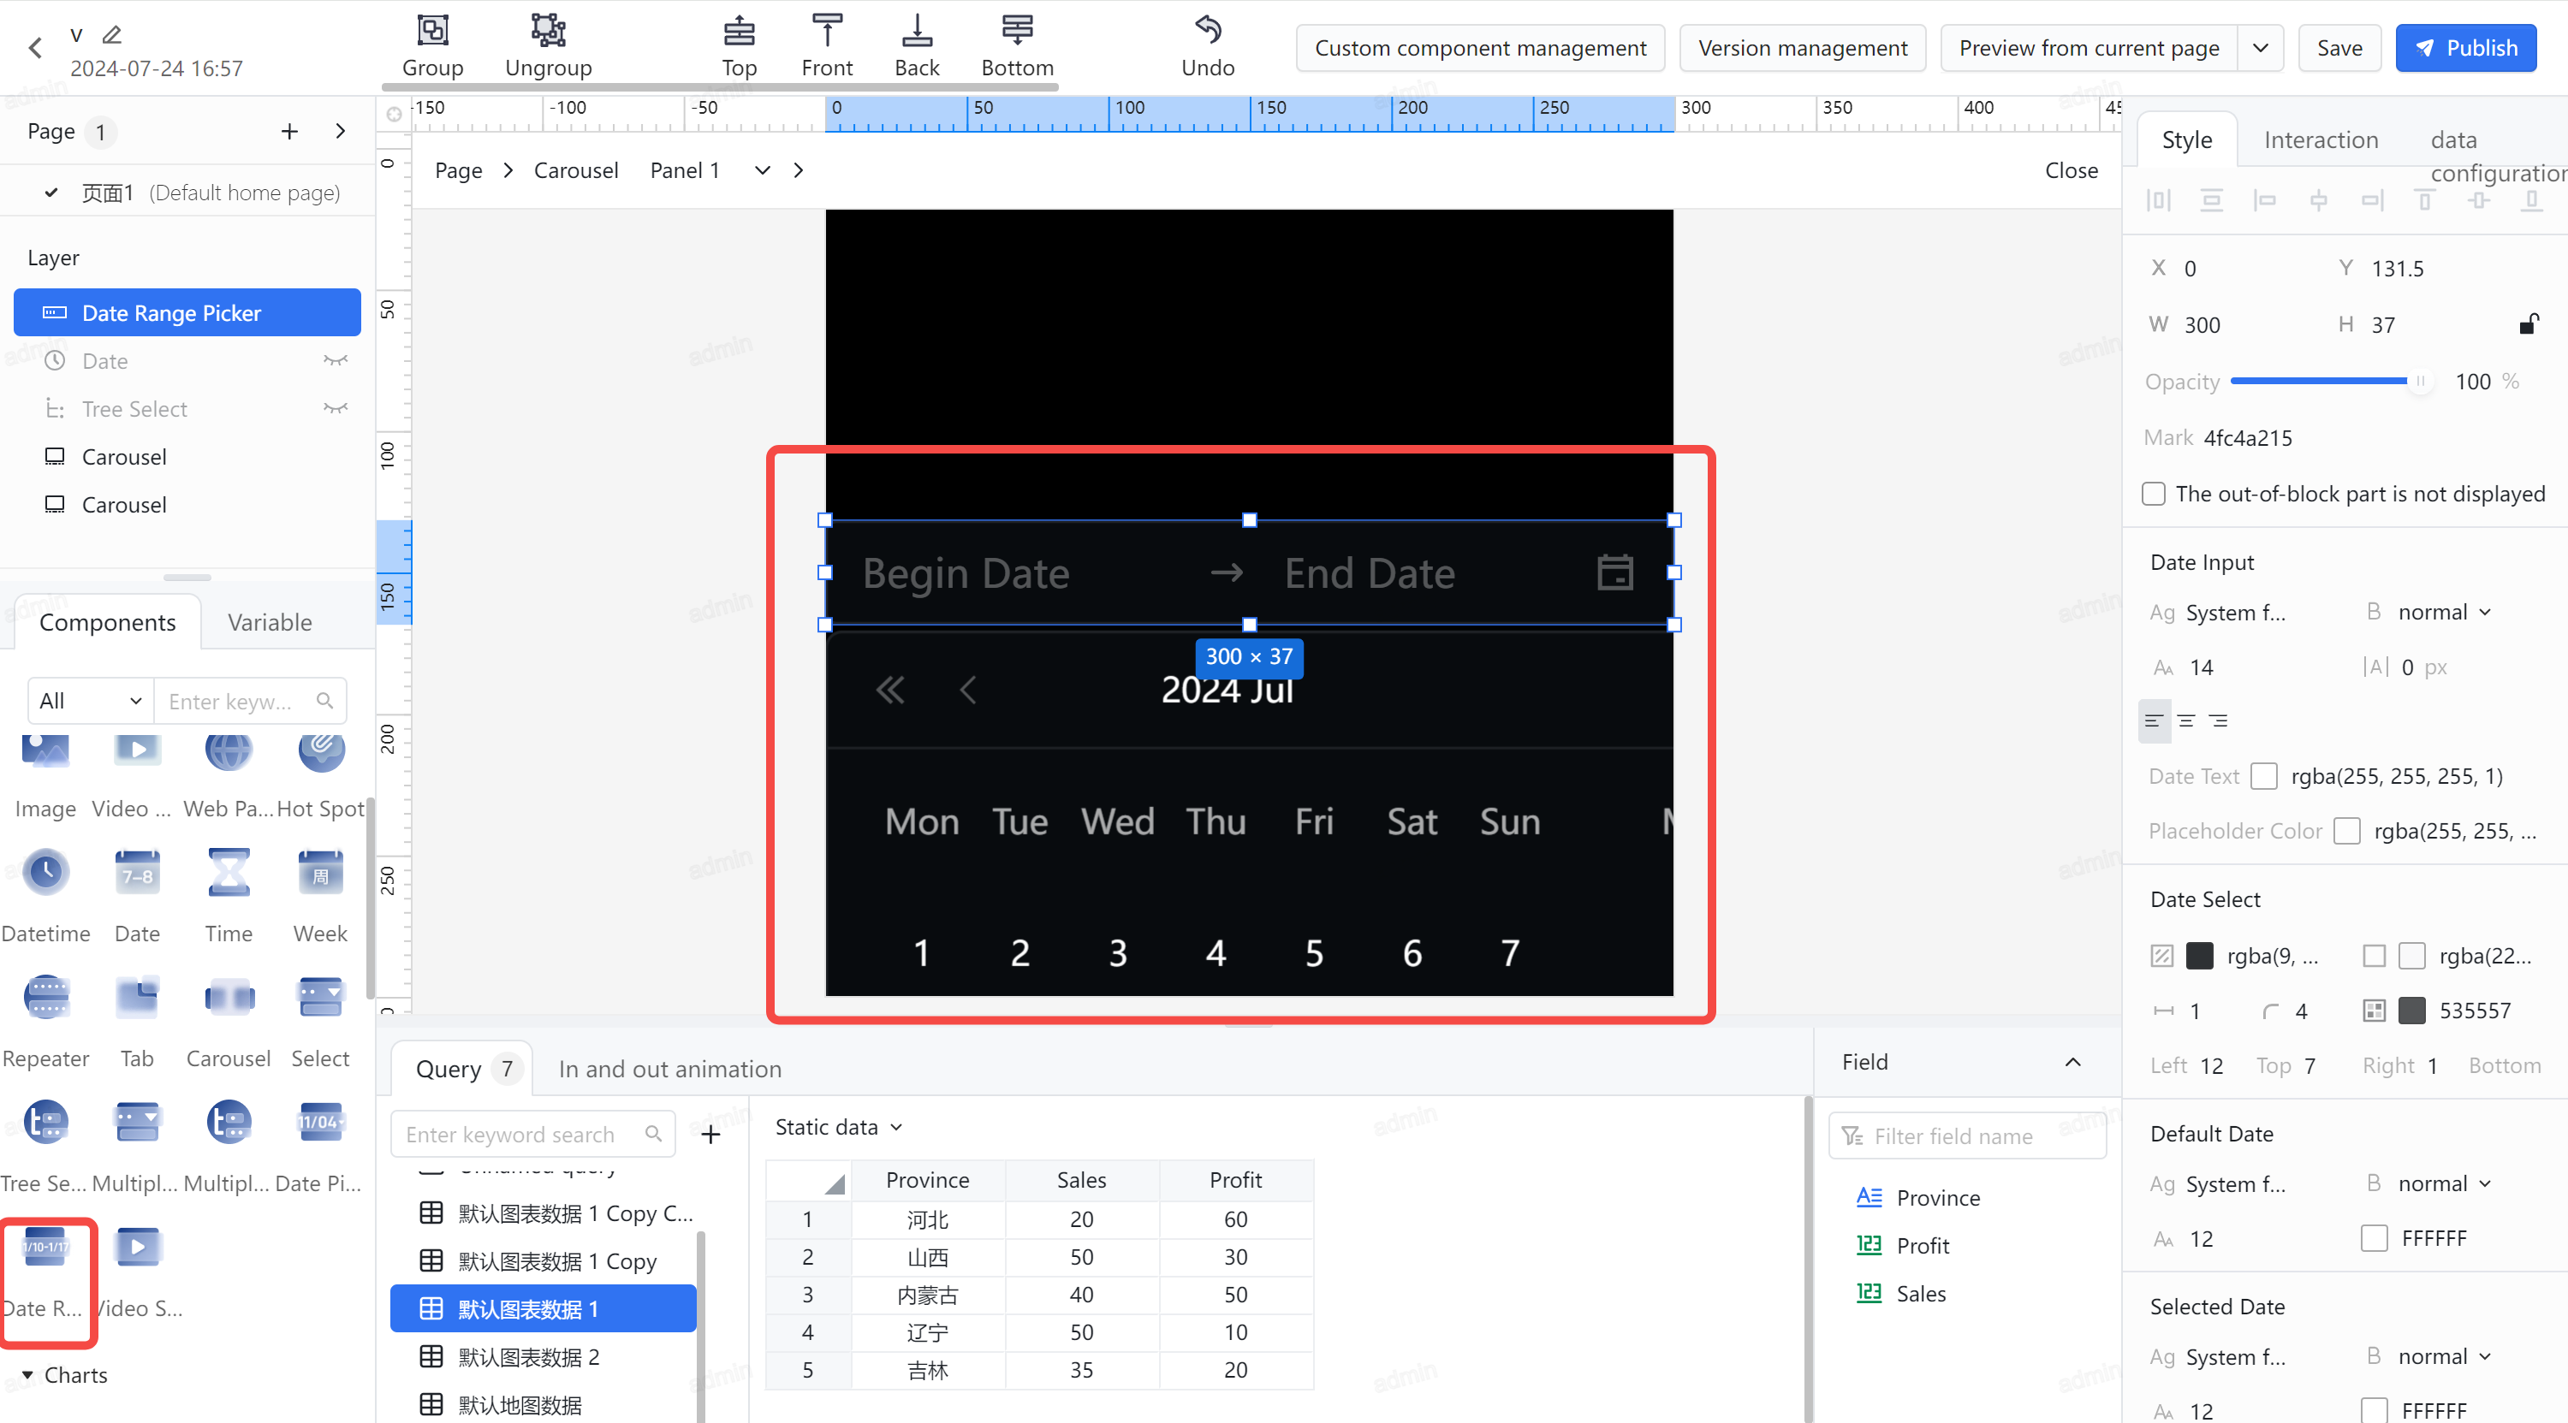
Task: Open Panel 1 breadcrumb dropdown
Action: click(x=763, y=170)
